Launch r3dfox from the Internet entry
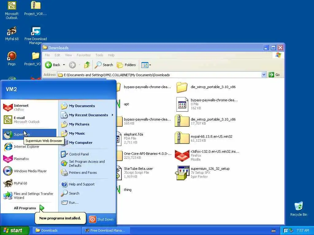The image size is (314, 235). (29, 107)
